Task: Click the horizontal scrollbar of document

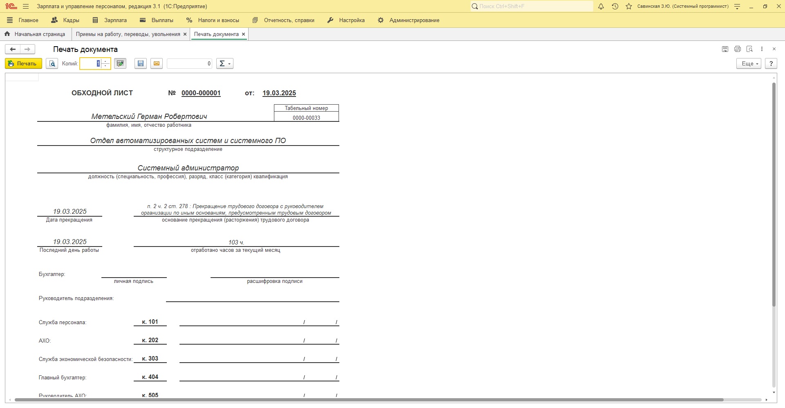Action: pyautogui.click(x=369, y=400)
